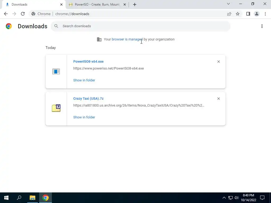Show Crazy Taxi (USA).7z in folder

(x=84, y=117)
